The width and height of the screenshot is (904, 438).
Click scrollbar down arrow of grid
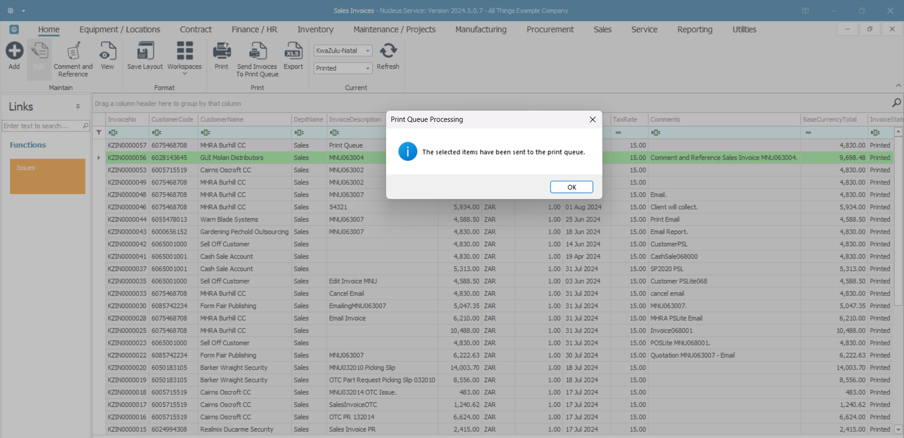click(898, 429)
